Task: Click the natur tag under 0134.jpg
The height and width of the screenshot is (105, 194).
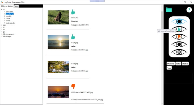Action: click(73, 46)
